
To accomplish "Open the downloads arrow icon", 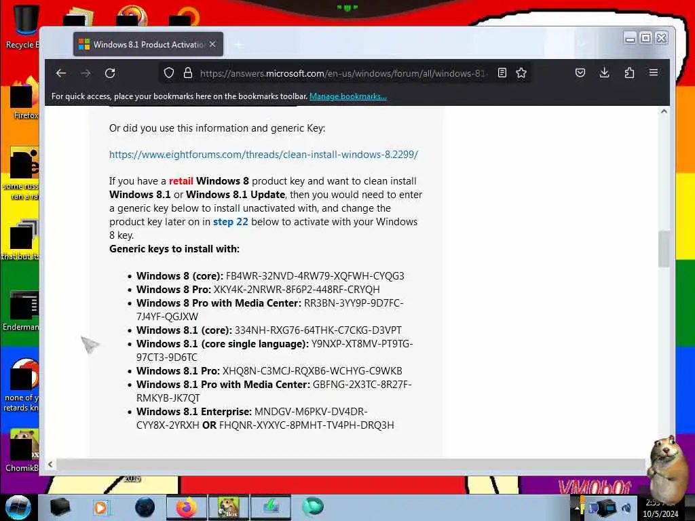I will pyautogui.click(x=605, y=73).
